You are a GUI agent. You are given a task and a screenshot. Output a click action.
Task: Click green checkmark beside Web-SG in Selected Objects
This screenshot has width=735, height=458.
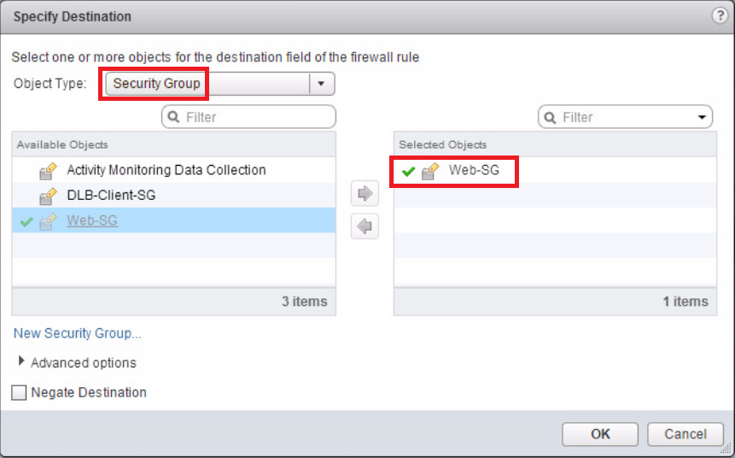coord(408,172)
